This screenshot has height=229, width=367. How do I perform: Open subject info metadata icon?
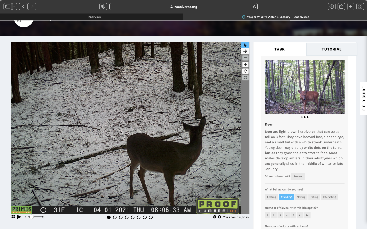pyautogui.click(x=220, y=217)
